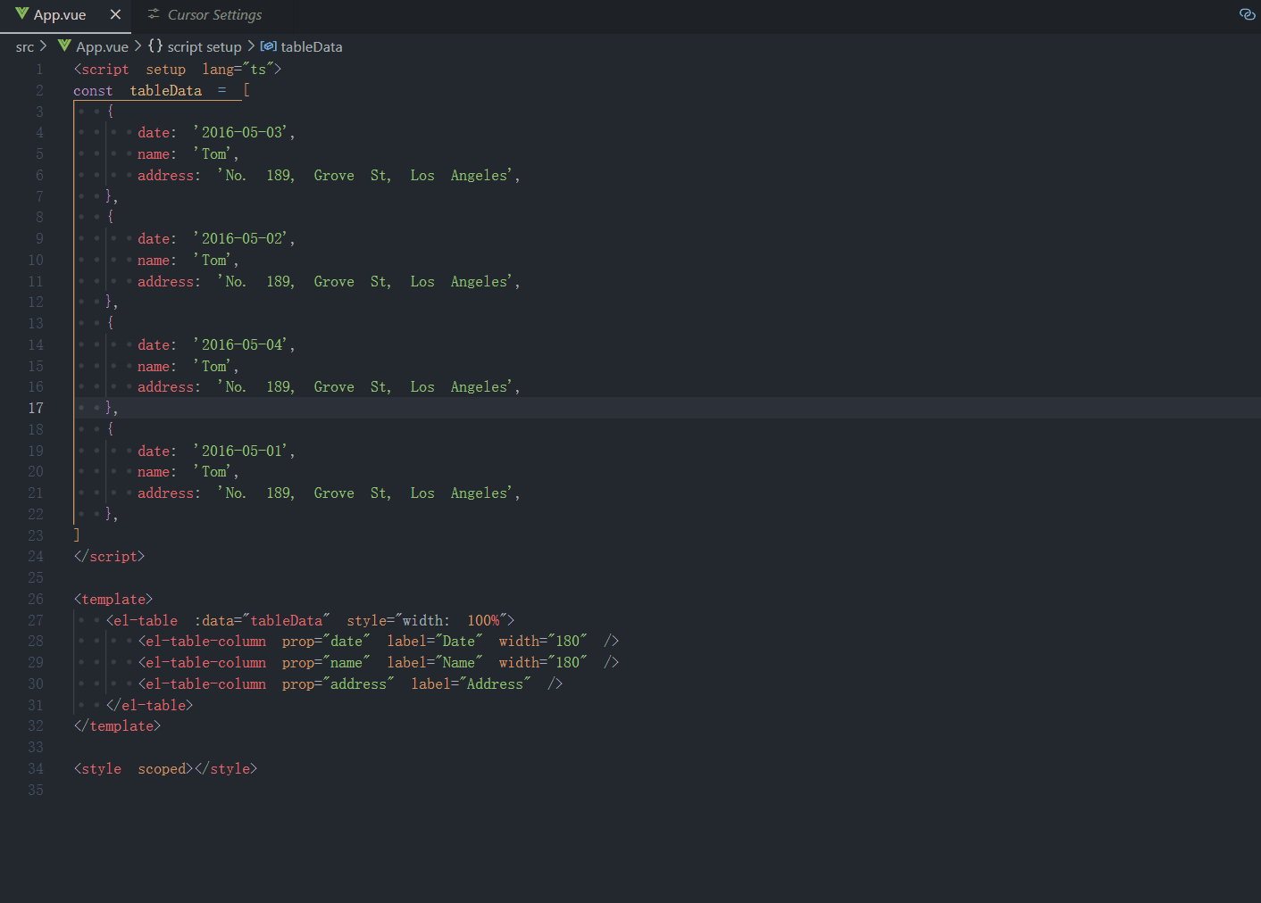Click the variable symbol icon beside tableData breadcrumb
This screenshot has width=1261, height=903.
tap(268, 46)
